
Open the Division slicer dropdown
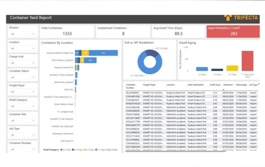pyautogui.click(x=23, y=34)
